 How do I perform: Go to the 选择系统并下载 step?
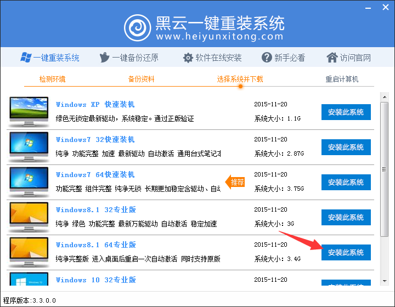pos(240,79)
